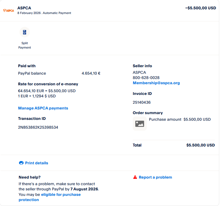Click the 8 February 2026 Automatic Payment text
The width and height of the screenshot is (220, 206).
44,13
